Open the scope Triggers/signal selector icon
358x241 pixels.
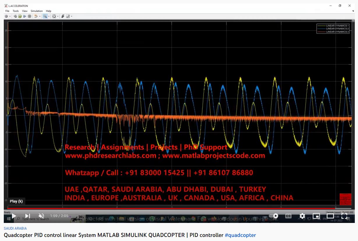click(x=36, y=16)
